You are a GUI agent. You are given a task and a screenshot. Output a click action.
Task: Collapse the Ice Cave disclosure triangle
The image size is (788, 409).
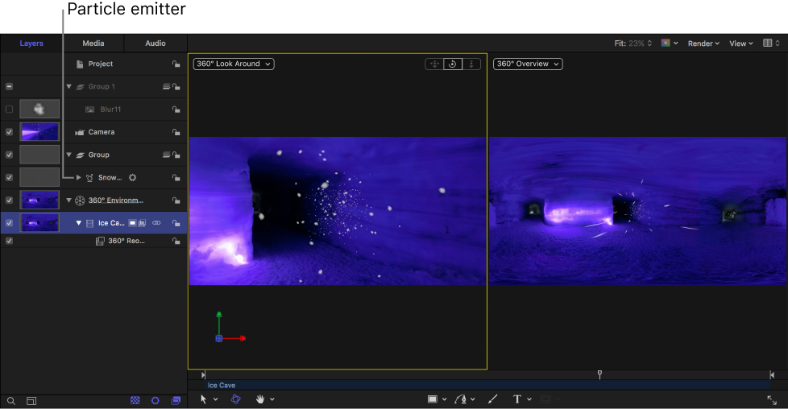(x=78, y=222)
